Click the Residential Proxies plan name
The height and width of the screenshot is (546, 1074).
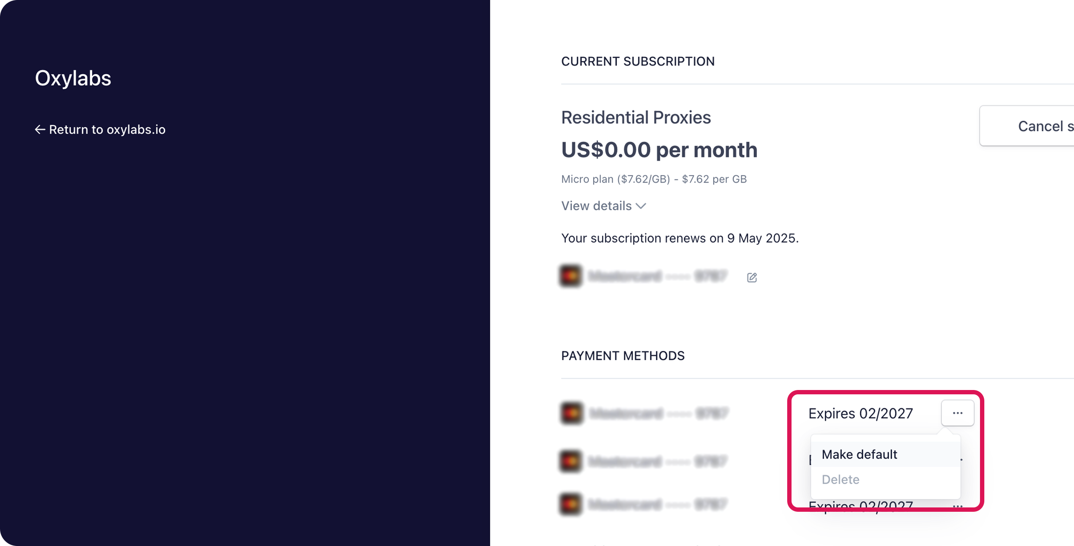point(636,117)
